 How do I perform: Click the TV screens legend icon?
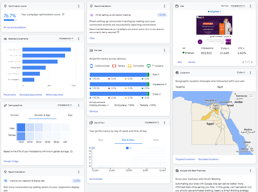click(x=149, y=66)
